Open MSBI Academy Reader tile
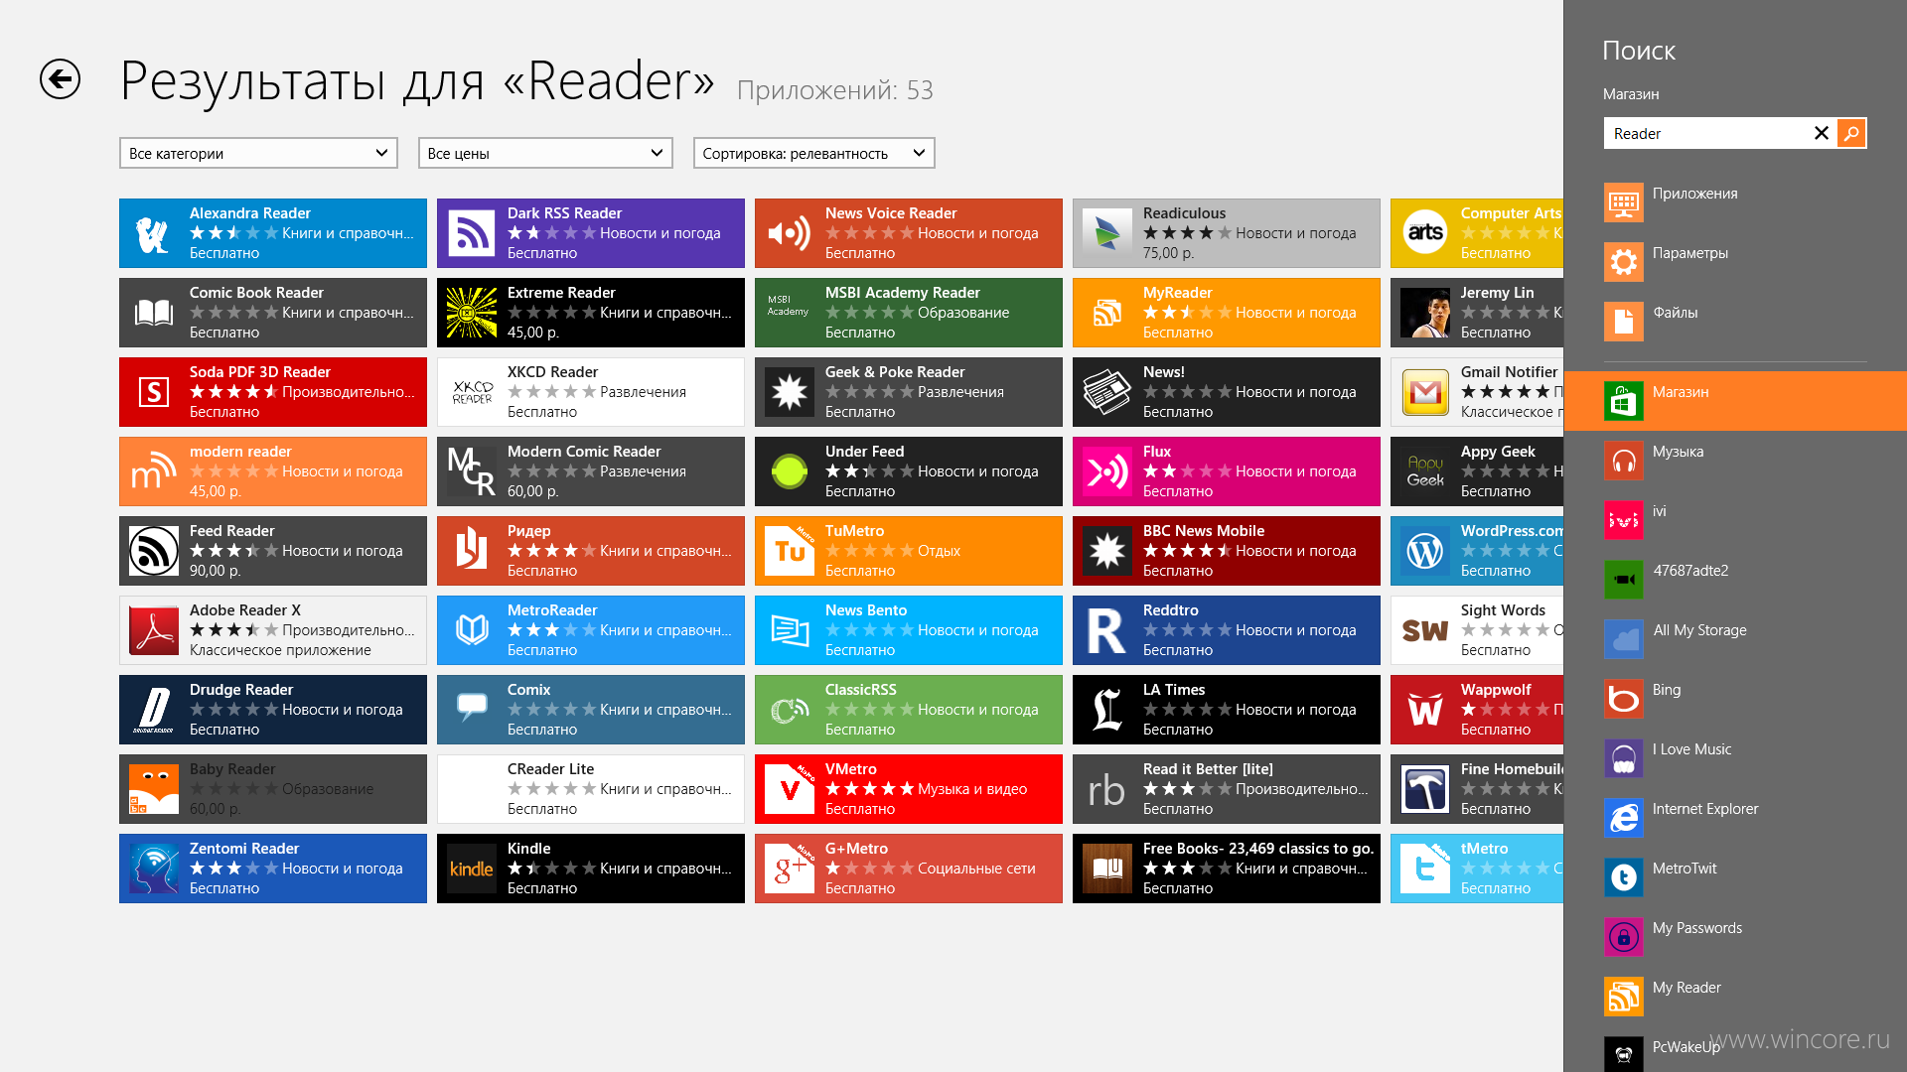The image size is (1907, 1072). click(x=909, y=313)
